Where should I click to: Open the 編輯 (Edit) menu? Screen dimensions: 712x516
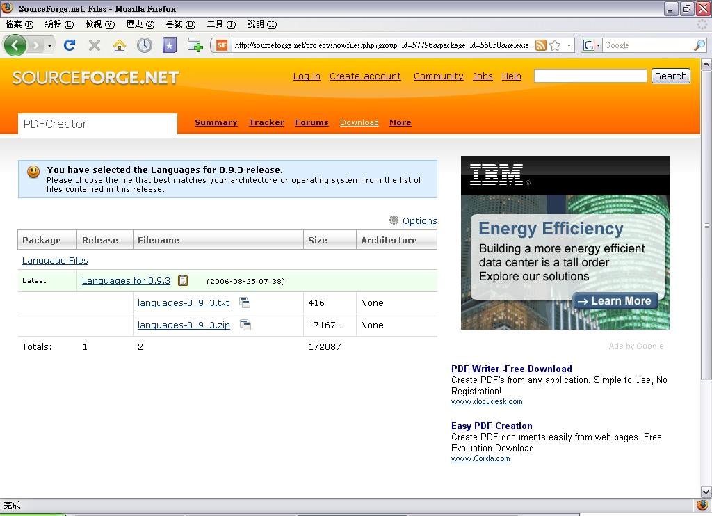click(59, 24)
